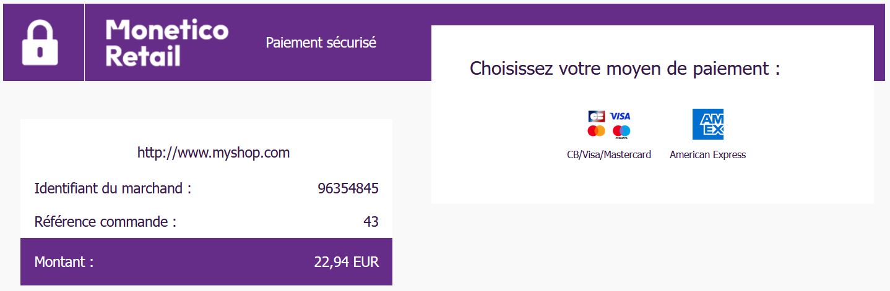Click the Paiement sécurisé header text
The image size is (890, 291).
tap(321, 43)
